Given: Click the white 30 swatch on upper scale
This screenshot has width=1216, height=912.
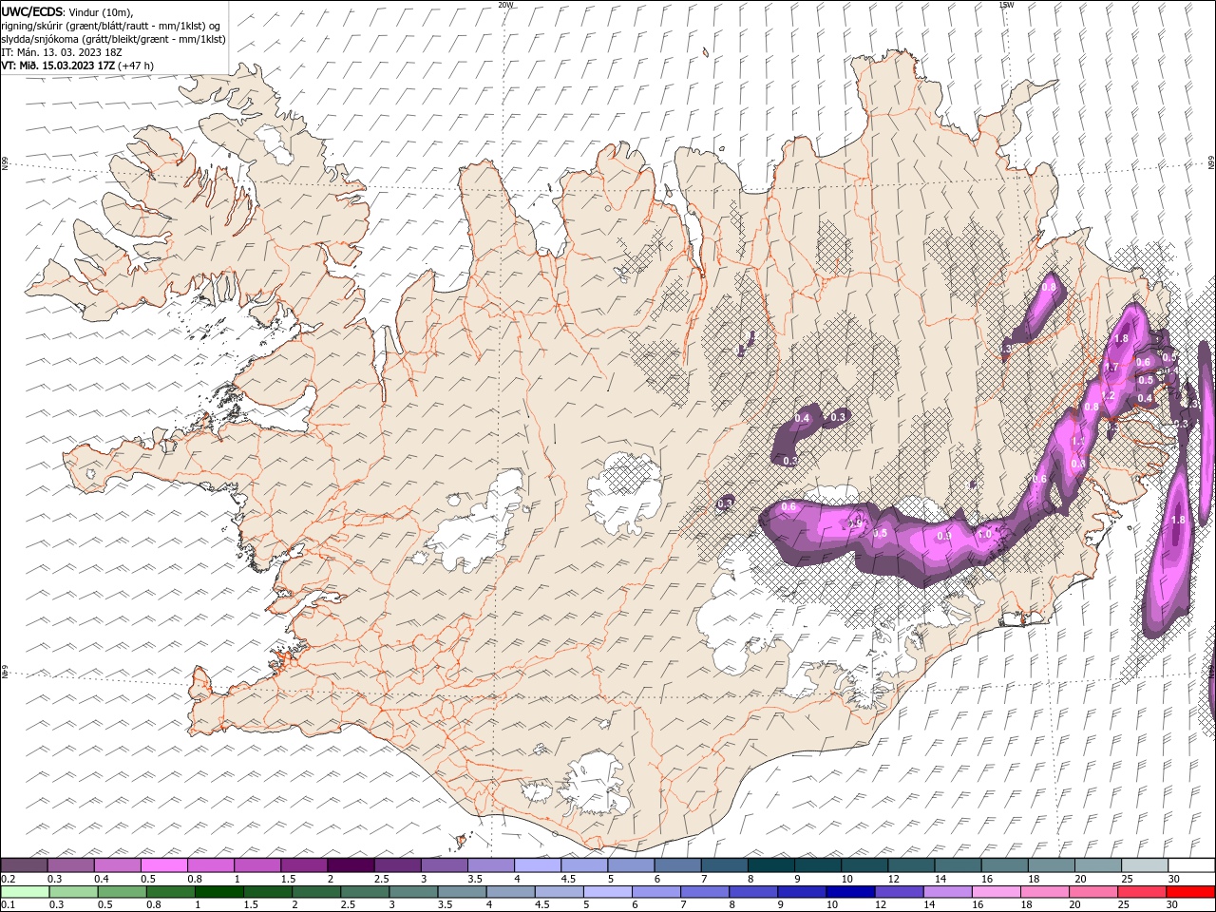Looking at the screenshot, I should point(1192,865).
